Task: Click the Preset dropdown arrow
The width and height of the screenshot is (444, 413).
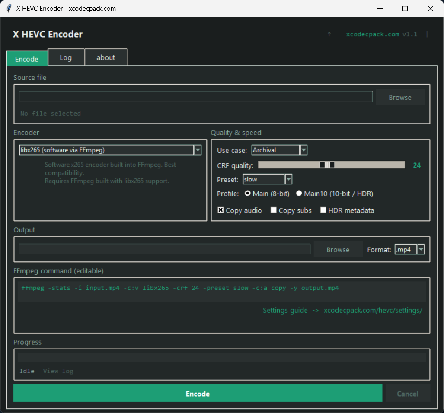Action: (288, 179)
